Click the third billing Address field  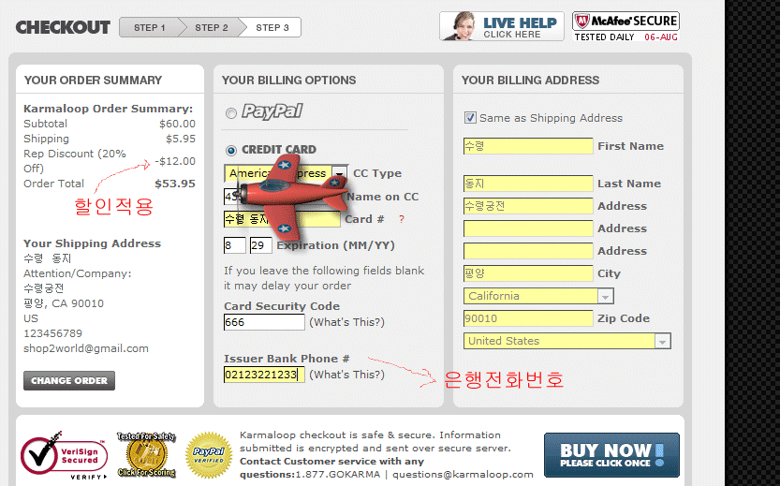[528, 251]
